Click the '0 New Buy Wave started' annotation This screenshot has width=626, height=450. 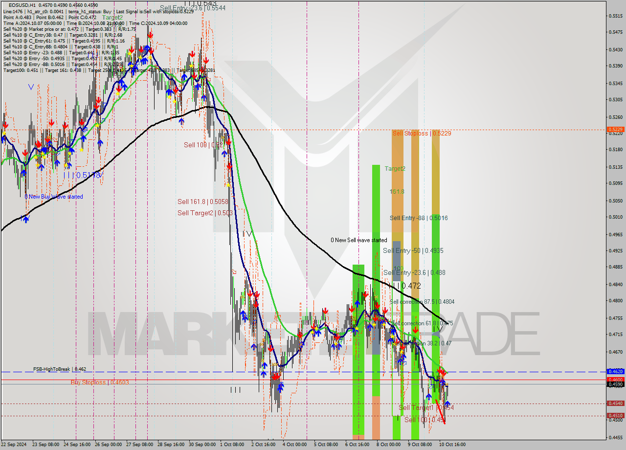(54, 197)
